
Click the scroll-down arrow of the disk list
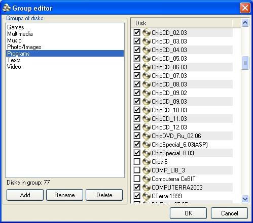pyautogui.click(x=245, y=199)
